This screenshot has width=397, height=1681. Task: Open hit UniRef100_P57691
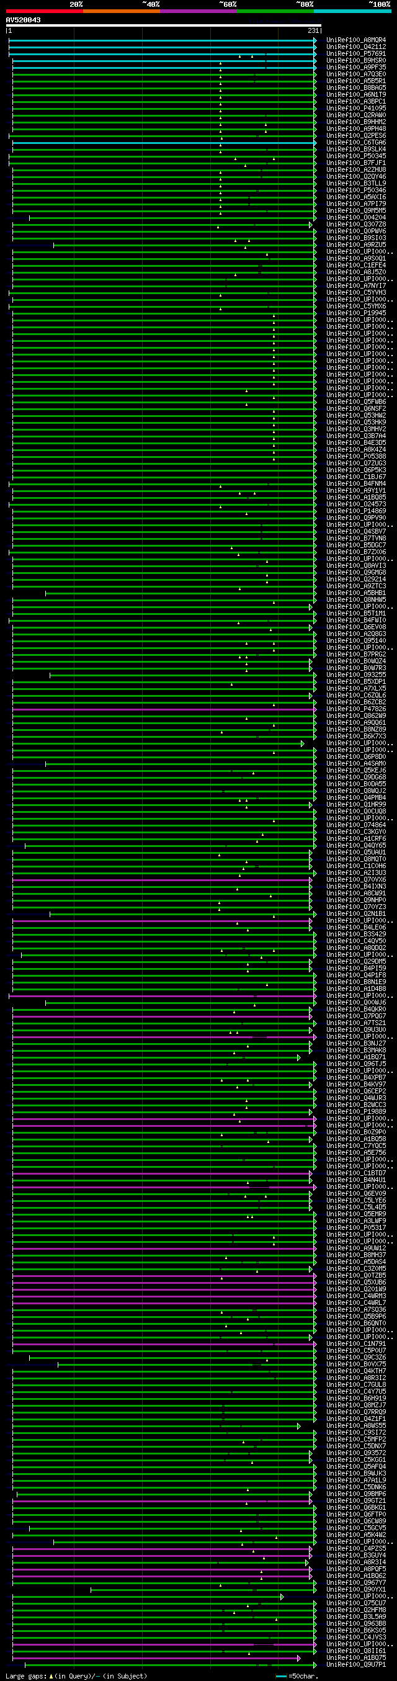pyautogui.click(x=356, y=54)
